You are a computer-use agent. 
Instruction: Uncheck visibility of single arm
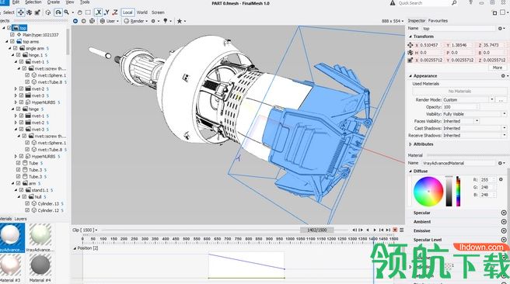(16, 48)
